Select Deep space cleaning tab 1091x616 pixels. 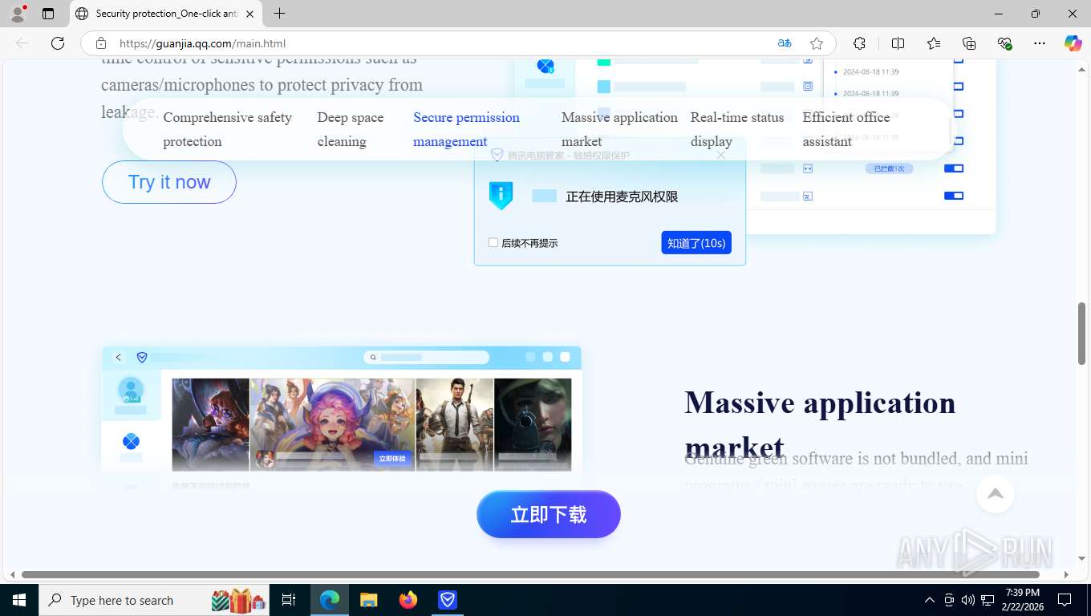(350, 129)
